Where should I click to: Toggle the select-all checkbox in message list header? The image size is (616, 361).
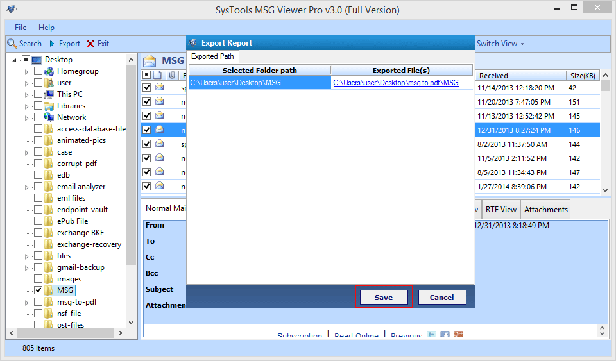[x=146, y=75]
